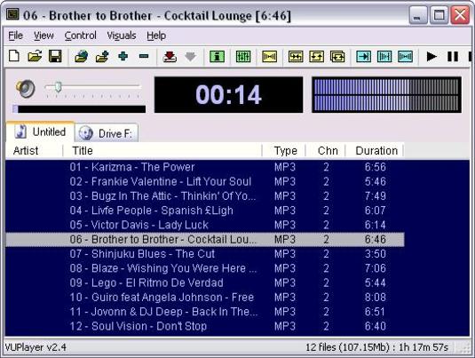This screenshot has height=358, width=475.
Task: Add a folder with the folder-plus icon
Action: tap(102, 57)
